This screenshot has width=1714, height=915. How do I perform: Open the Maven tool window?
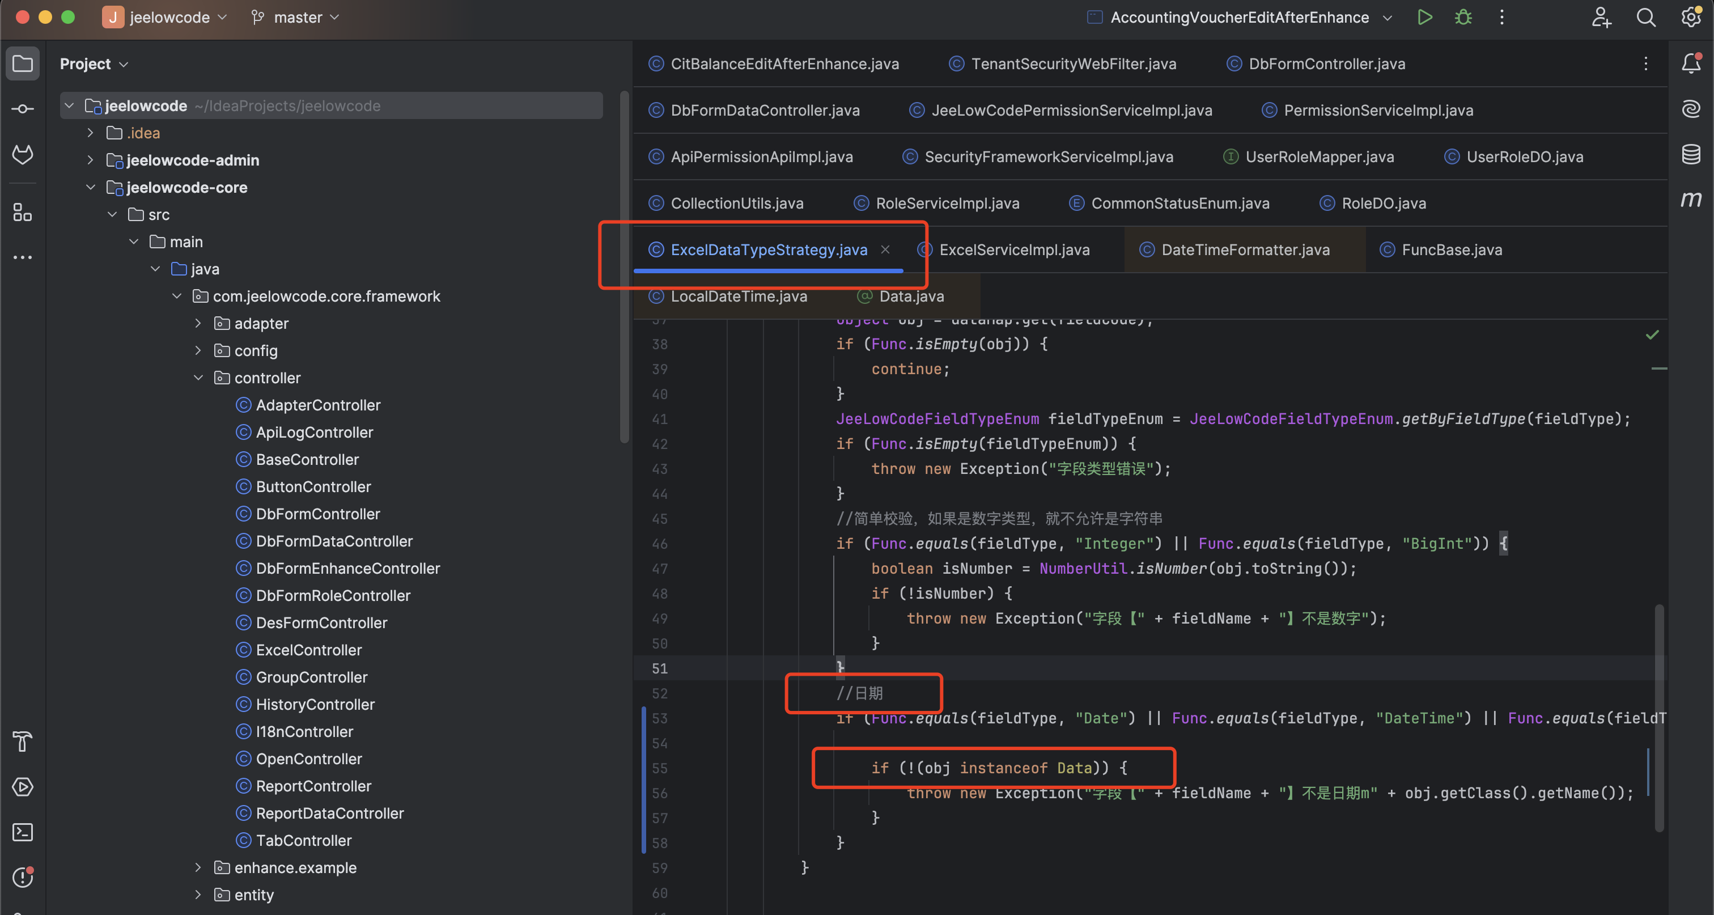point(1691,199)
